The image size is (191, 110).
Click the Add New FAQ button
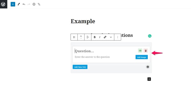[x=80, y=67]
